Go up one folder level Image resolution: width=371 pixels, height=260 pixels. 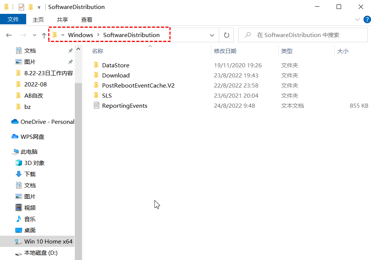[x=44, y=35]
